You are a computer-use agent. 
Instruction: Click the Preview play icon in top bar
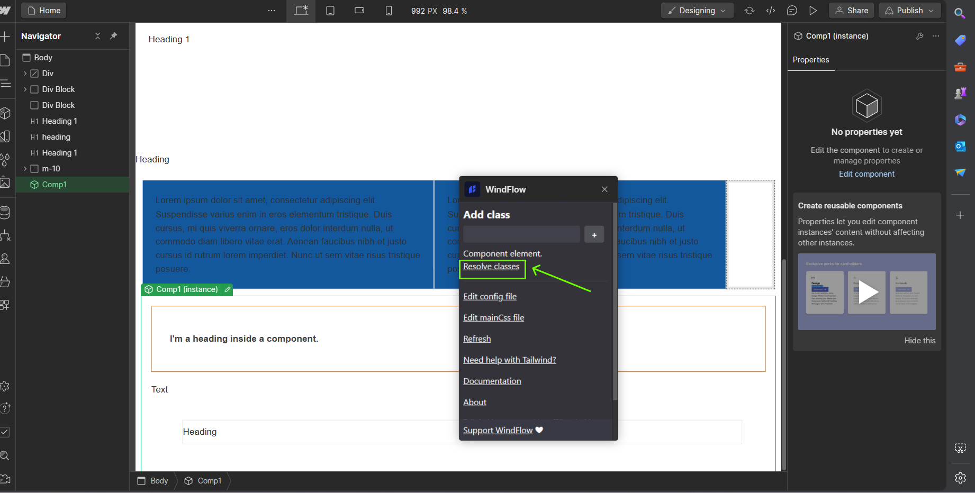pyautogui.click(x=813, y=11)
